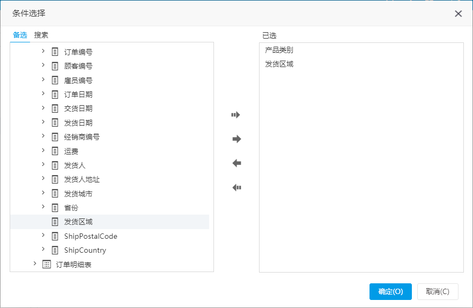Click the single left arrow remove icon
Image resolution: width=473 pixels, height=308 pixels.
pos(237,163)
